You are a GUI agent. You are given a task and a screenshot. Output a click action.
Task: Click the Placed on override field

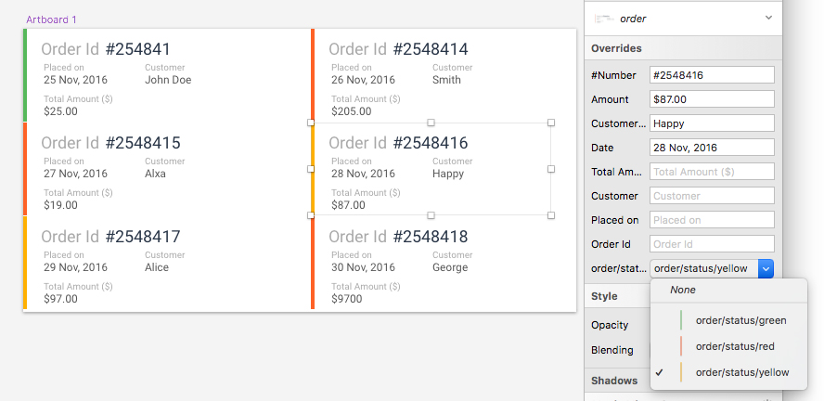[x=712, y=220]
